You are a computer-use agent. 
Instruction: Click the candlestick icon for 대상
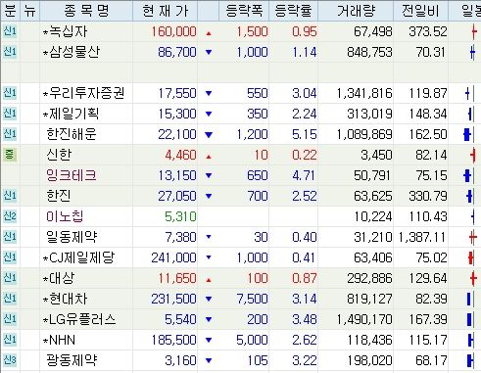473,278
